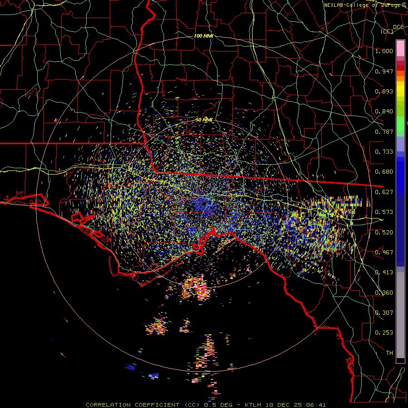
Task: Select the 0.520 scale label
Action: (384, 233)
